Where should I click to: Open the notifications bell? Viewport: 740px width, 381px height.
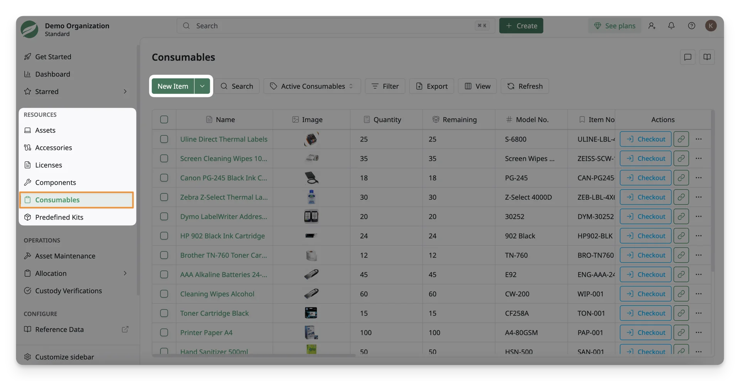[x=671, y=26]
